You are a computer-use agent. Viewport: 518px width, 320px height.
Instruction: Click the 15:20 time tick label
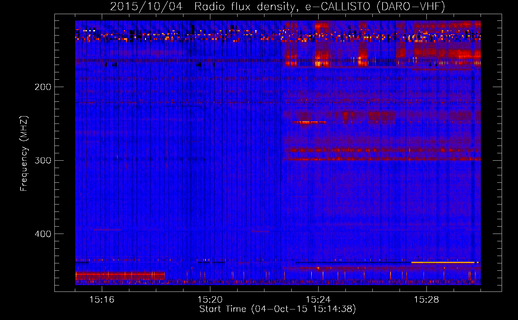click(x=210, y=300)
